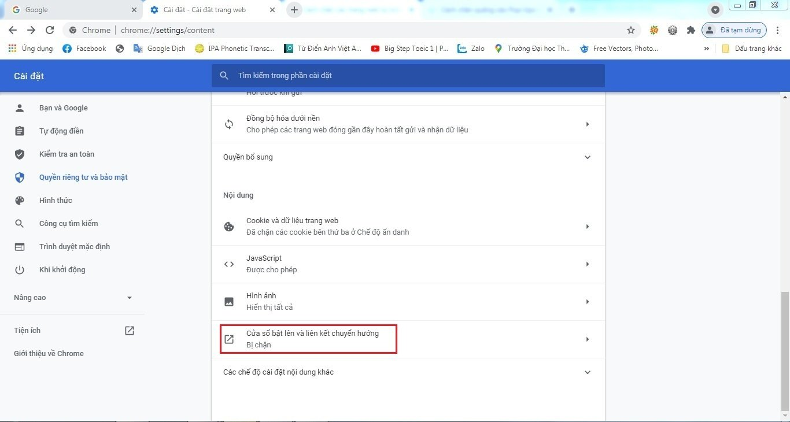Click the cookie icon beside Cookie và dữ liệu trang web
Viewport: 790px width, 422px height.
point(229,226)
